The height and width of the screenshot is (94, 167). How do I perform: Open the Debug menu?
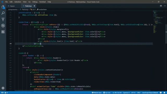coord(35,2)
